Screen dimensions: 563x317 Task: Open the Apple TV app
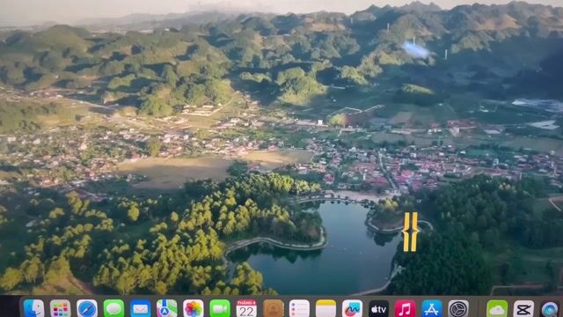[379, 309]
